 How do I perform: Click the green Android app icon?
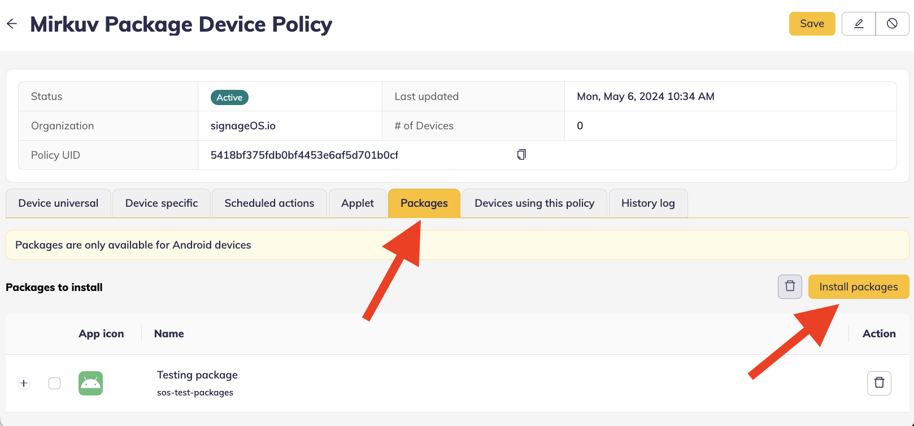pos(90,383)
